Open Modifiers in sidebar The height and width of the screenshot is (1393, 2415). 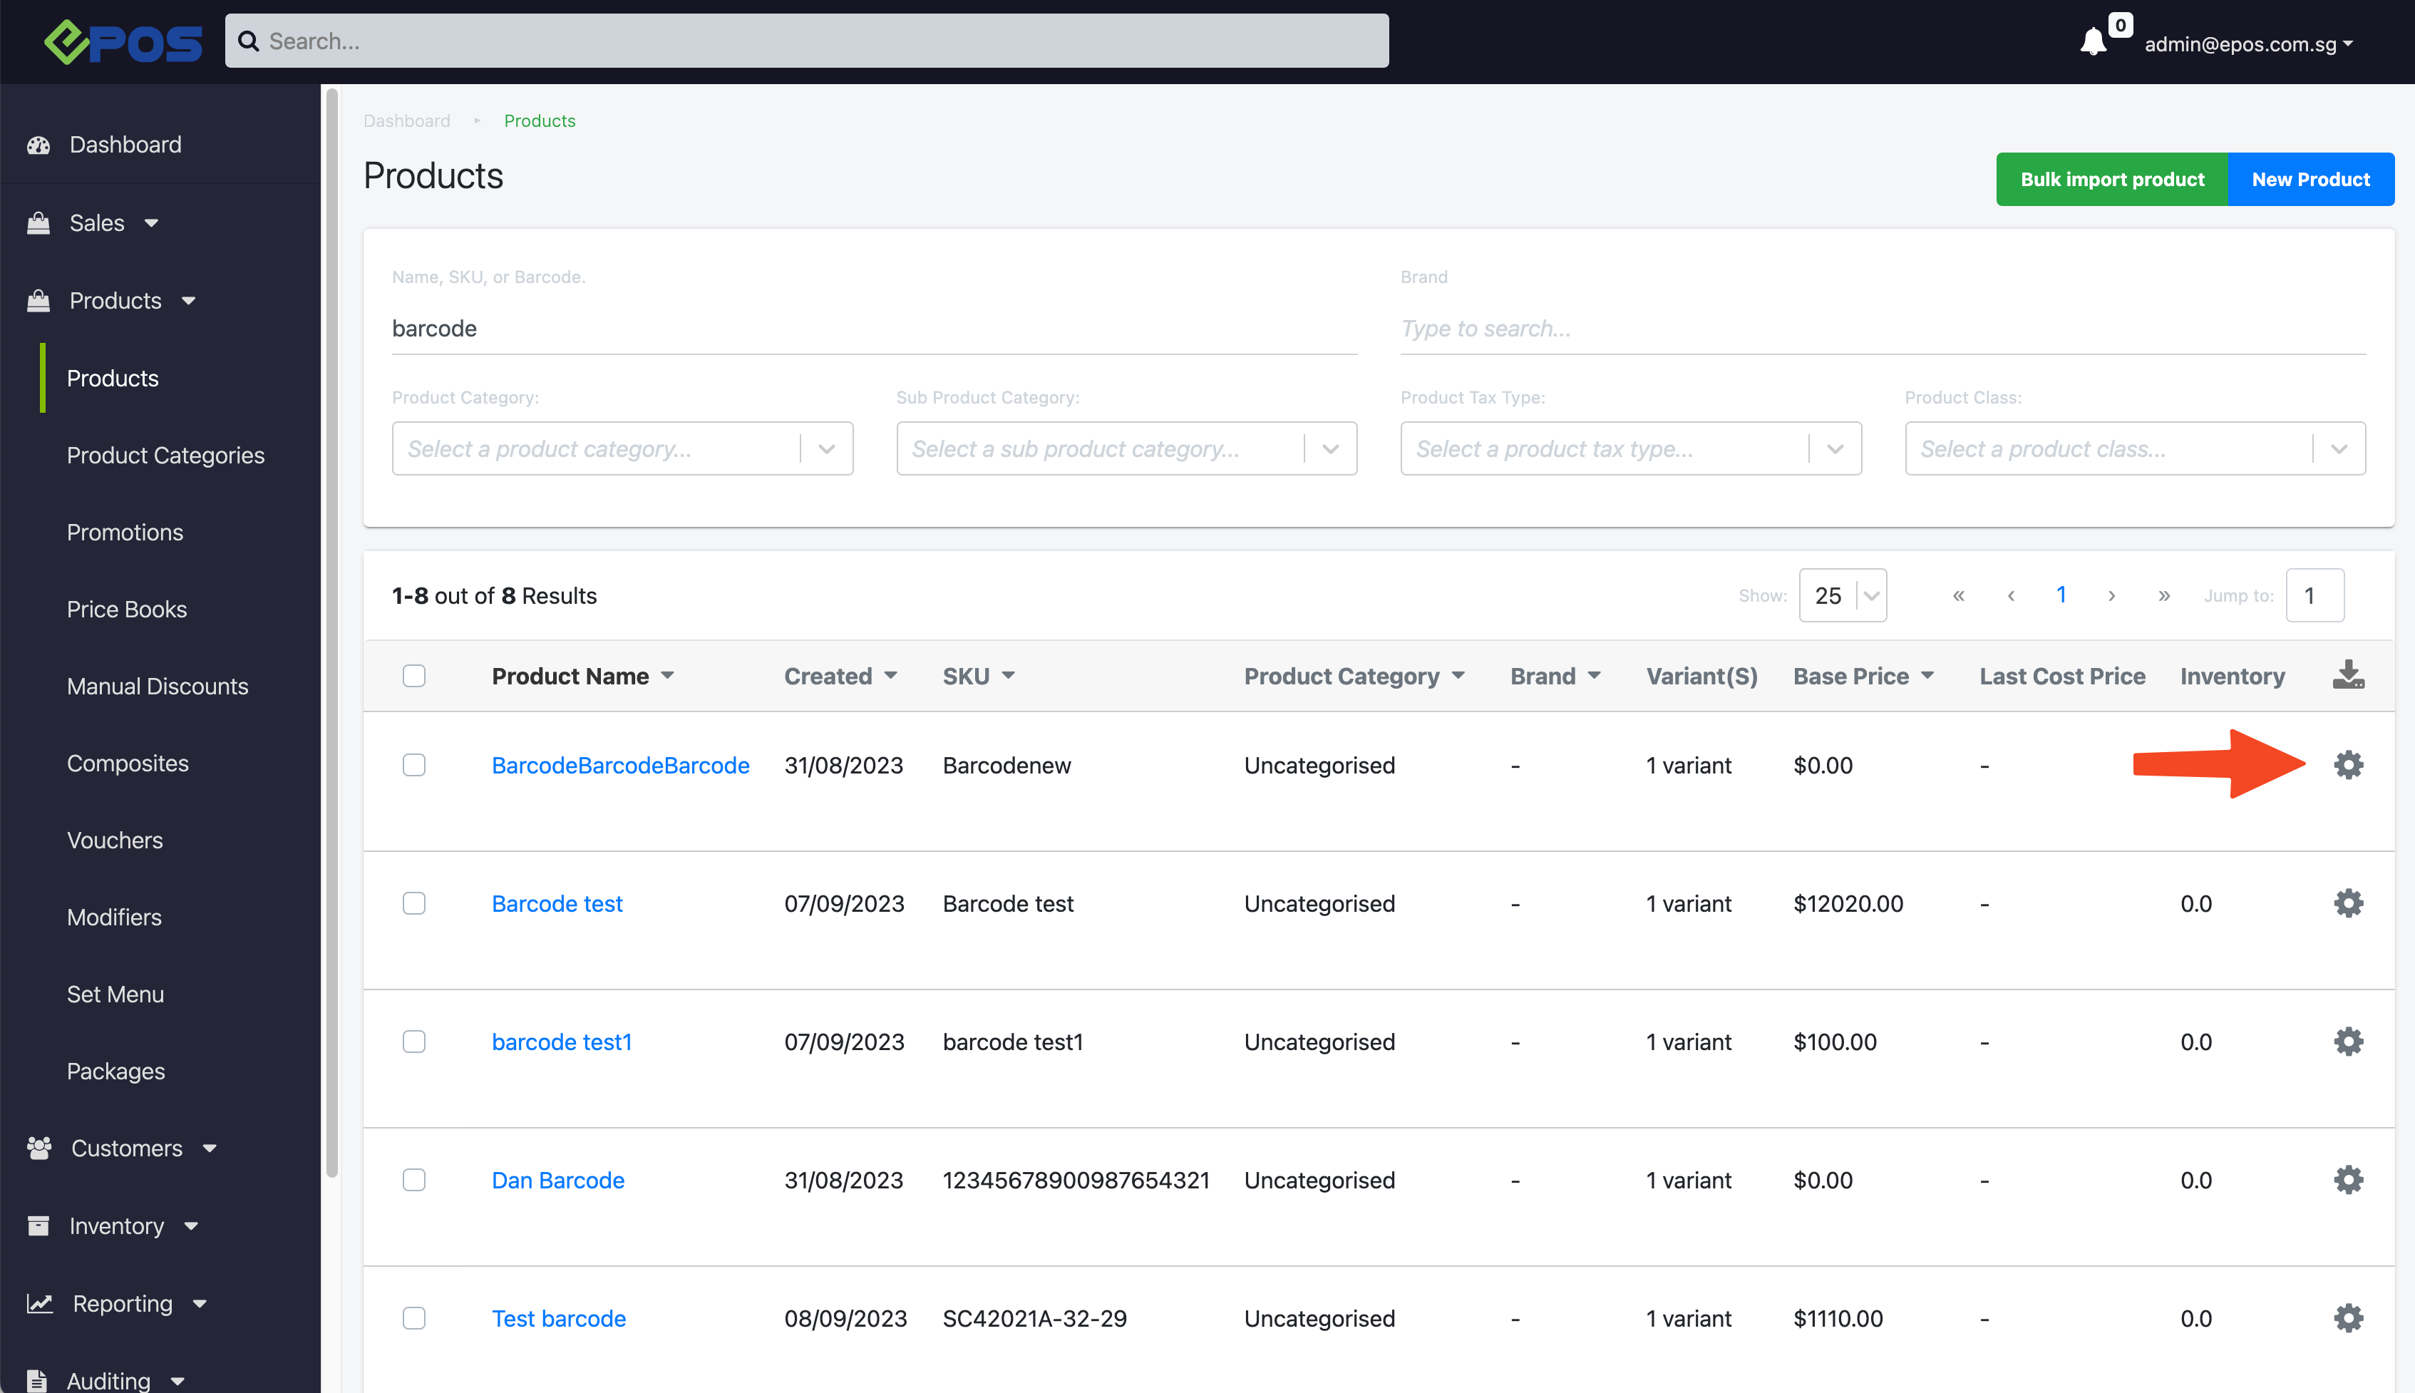(114, 917)
